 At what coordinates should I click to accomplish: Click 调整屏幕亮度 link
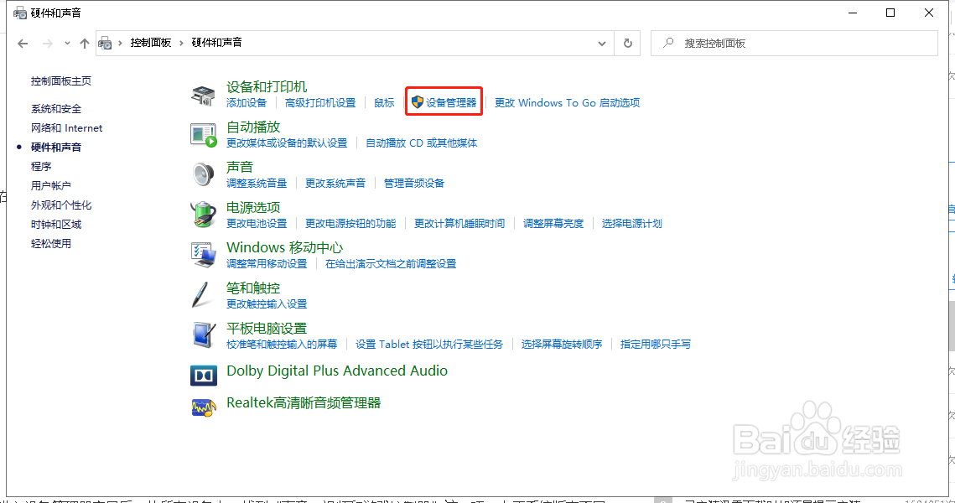click(x=553, y=224)
